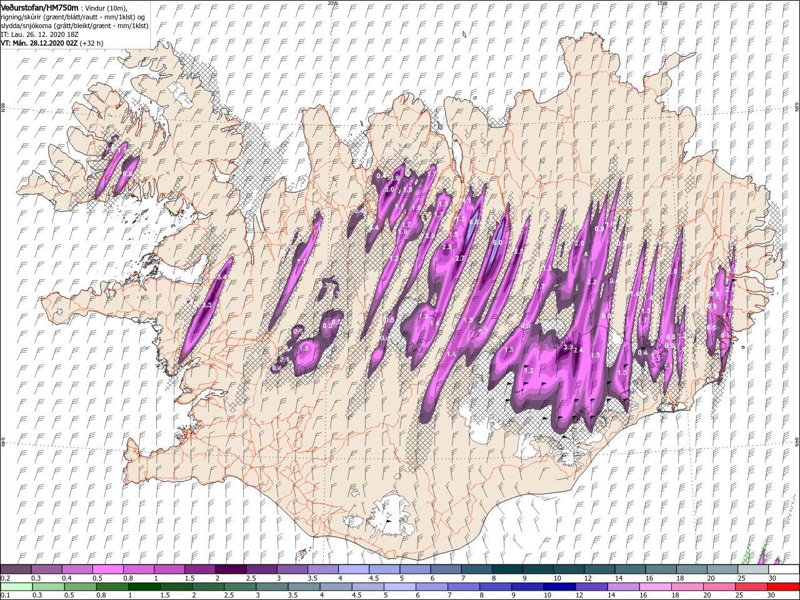The image size is (800, 600).
Task: Pick the rain legend swatch starting at 2
Action: click(208, 587)
